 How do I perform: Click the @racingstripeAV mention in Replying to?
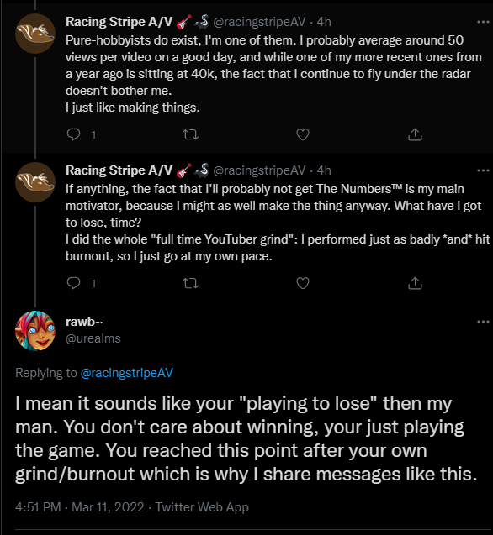click(x=127, y=373)
